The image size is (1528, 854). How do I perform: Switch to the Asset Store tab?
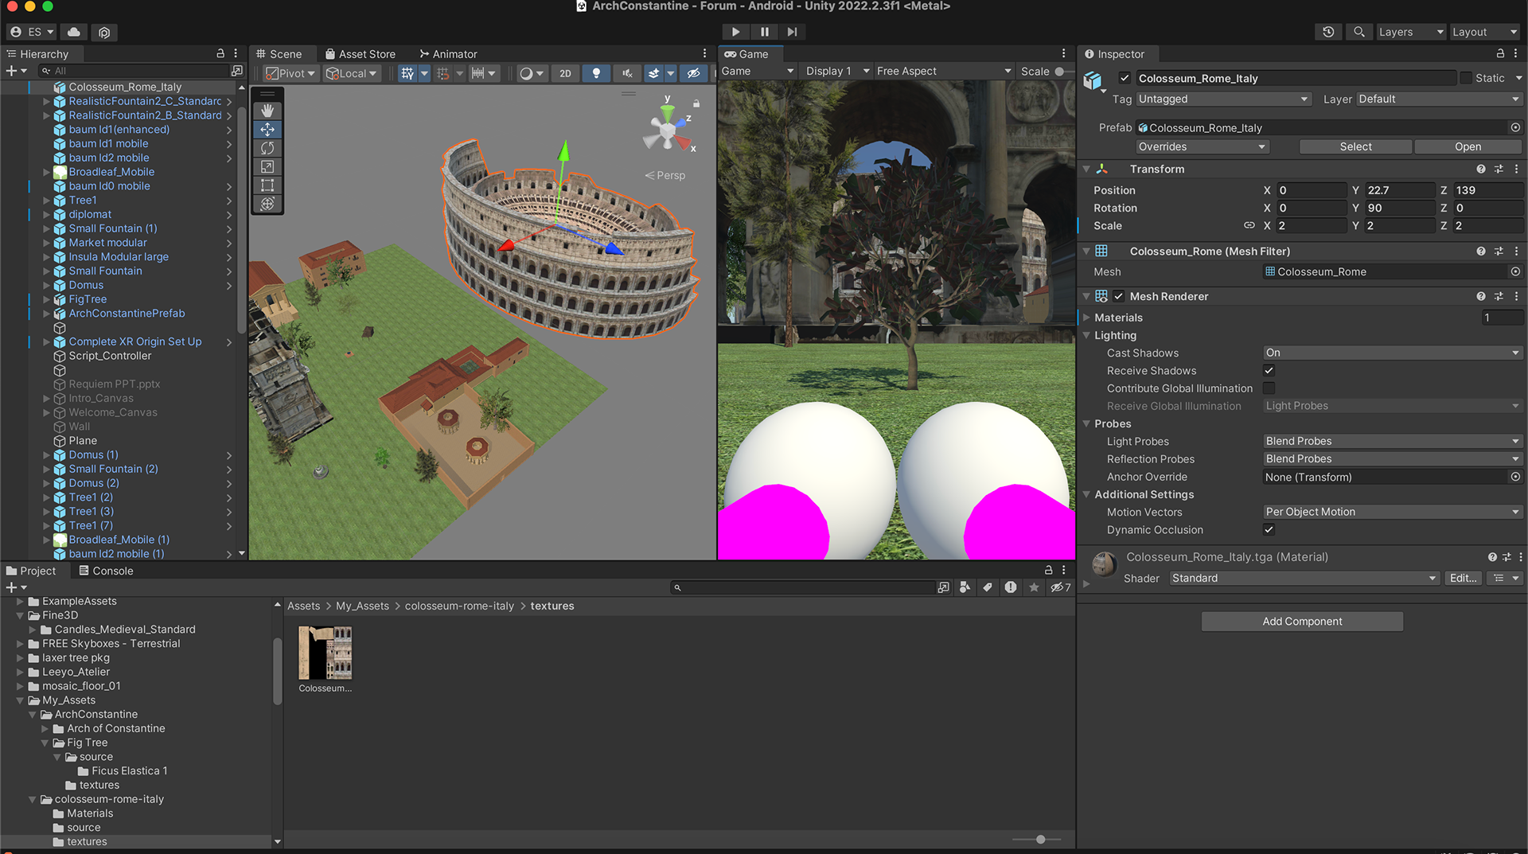coord(360,53)
